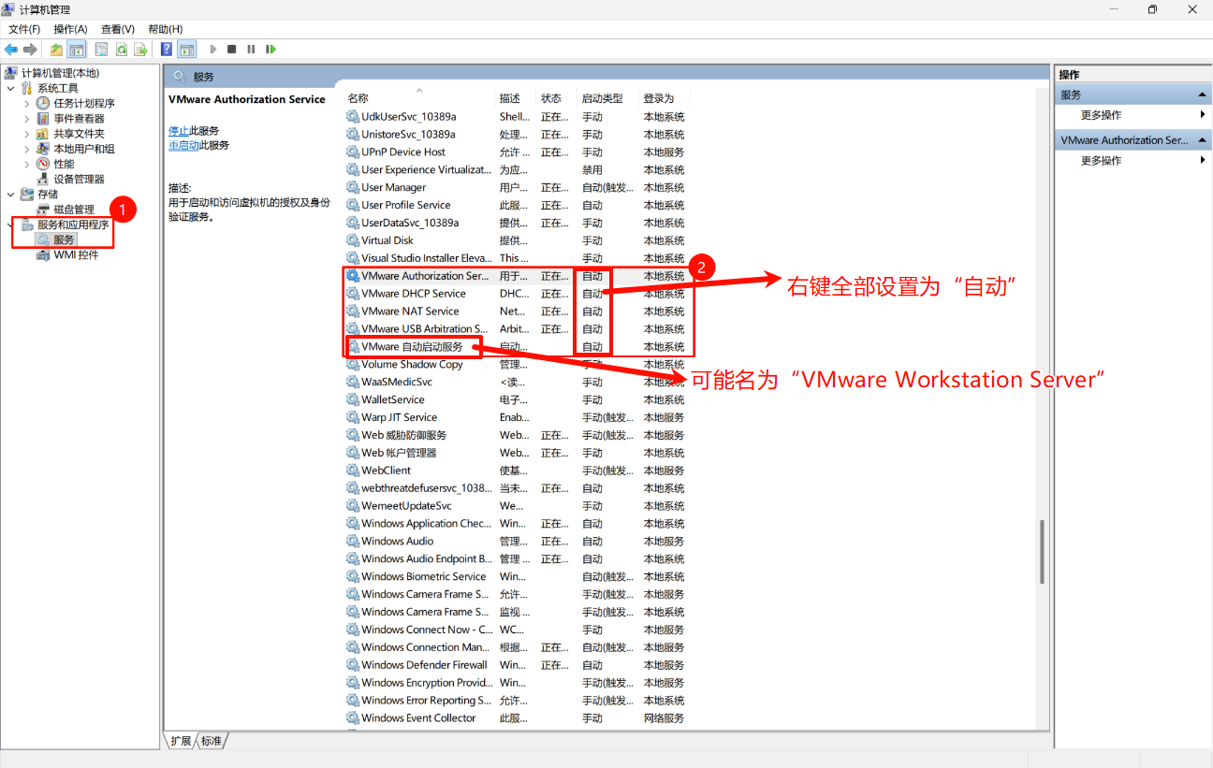
Task: Sort by the 启动类型 column header
Action: point(607,98)
